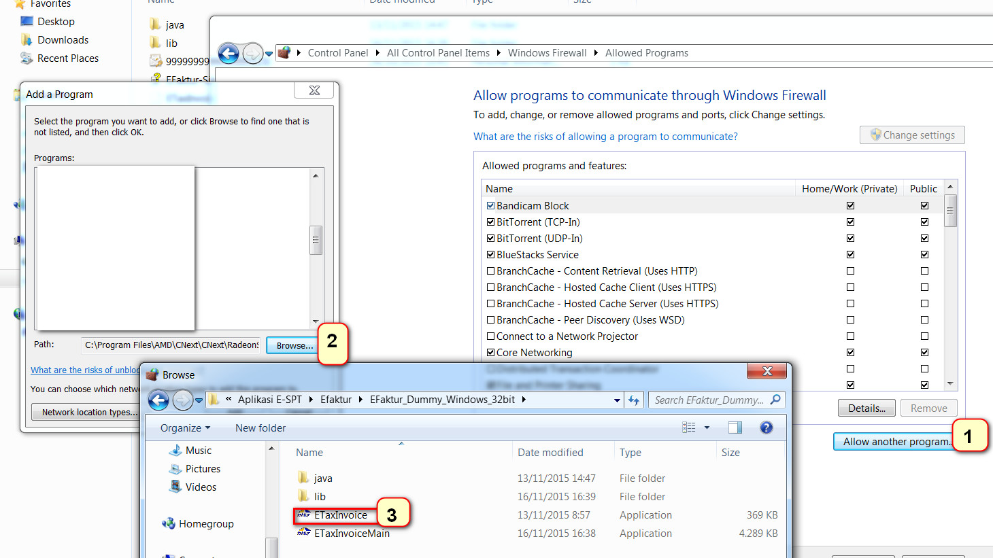Enable Connect to a Network Projector checkbox
Screen dimensions: 993x558
click(490, 336)
